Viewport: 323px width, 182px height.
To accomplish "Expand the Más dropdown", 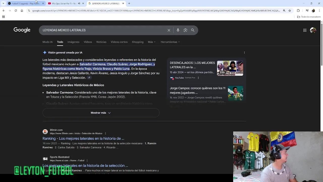I will tap(152, 42).
